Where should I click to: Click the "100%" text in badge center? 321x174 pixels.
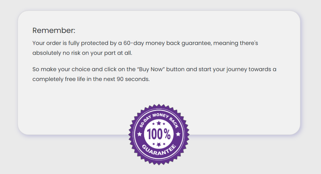point(159,134)
